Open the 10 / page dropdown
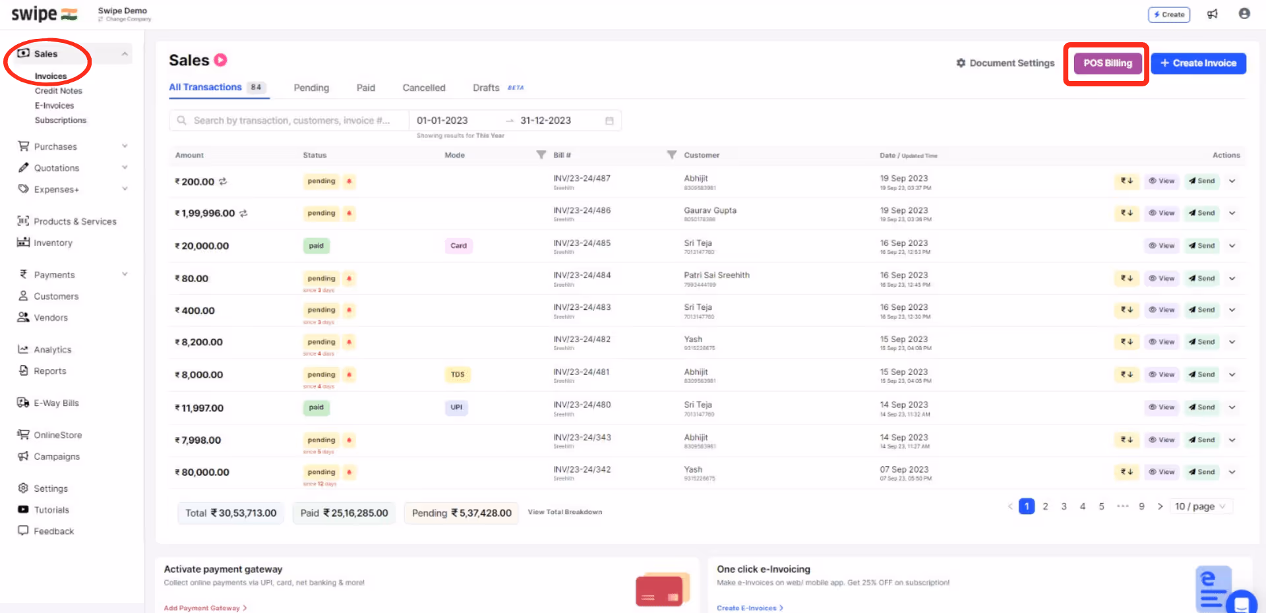 click(1200, 506)
